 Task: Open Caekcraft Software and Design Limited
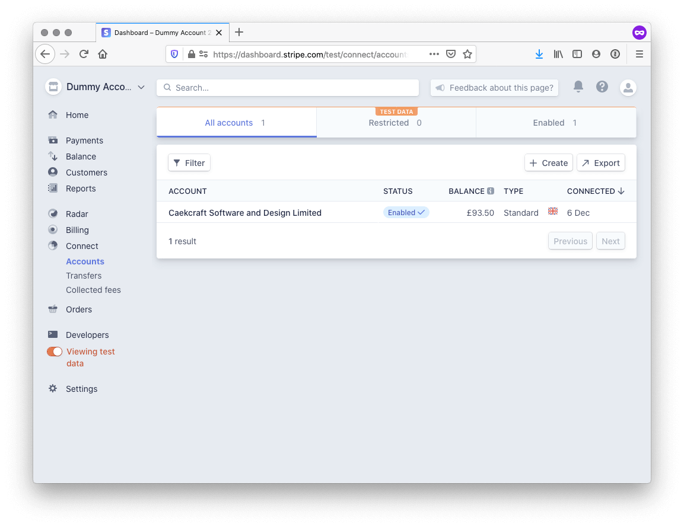(245, 212)
